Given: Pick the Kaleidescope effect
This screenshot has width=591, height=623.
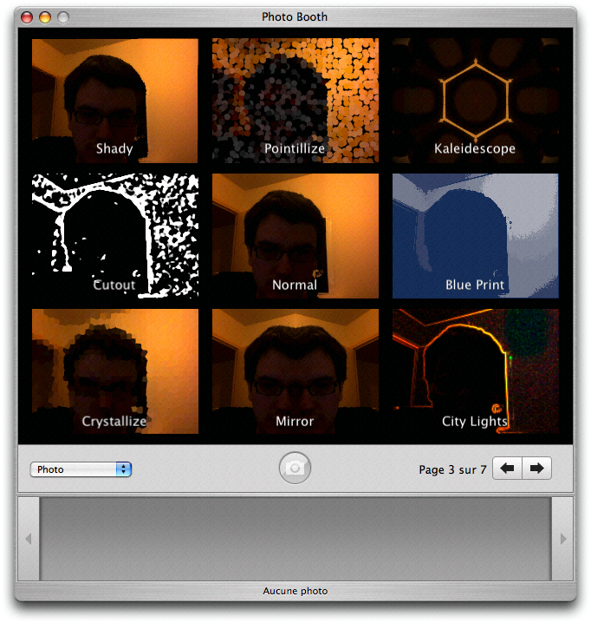Looking at the screenshot, I should [476, 101].
